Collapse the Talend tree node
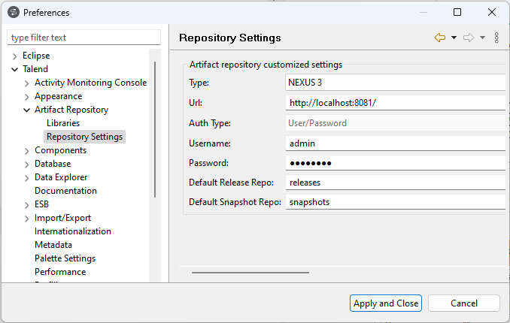This screenshot has height=323, width=510. pos(15,69)
